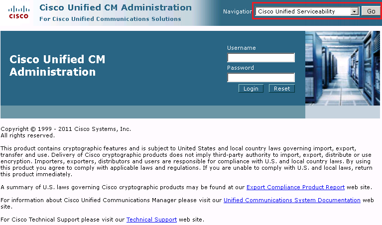Click the top header title Cisco Unified CM Administration

click(x=116, y=7)
